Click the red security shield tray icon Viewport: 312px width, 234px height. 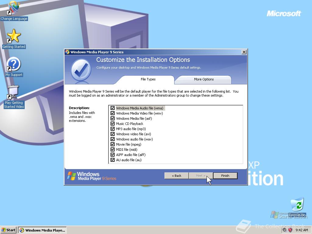[290, 230]
